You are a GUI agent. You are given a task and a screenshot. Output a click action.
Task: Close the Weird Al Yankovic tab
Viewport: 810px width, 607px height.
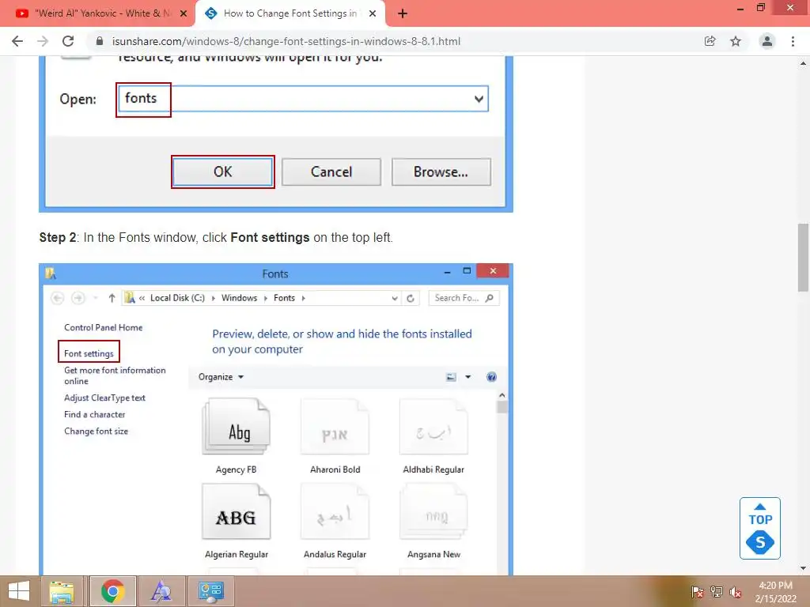point(184,13)
